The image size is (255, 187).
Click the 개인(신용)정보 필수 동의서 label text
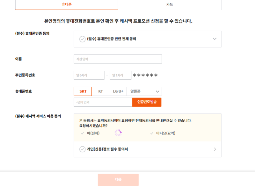pyautogui.click(x=107, y=149)
